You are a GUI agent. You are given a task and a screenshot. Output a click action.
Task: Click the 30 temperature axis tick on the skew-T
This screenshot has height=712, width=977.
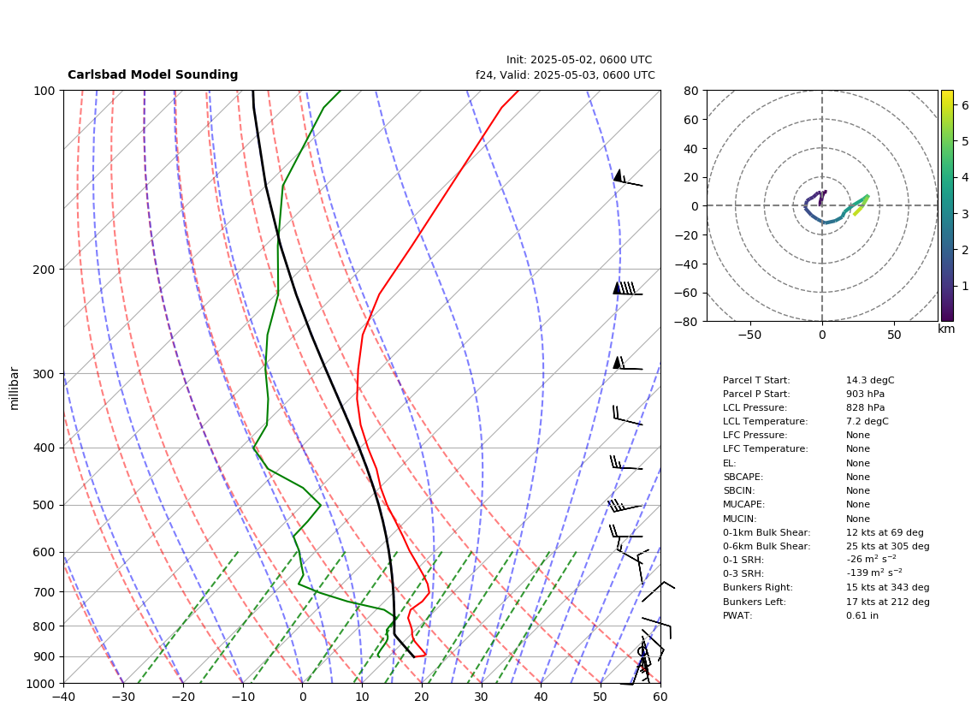(x=482, y=697)
